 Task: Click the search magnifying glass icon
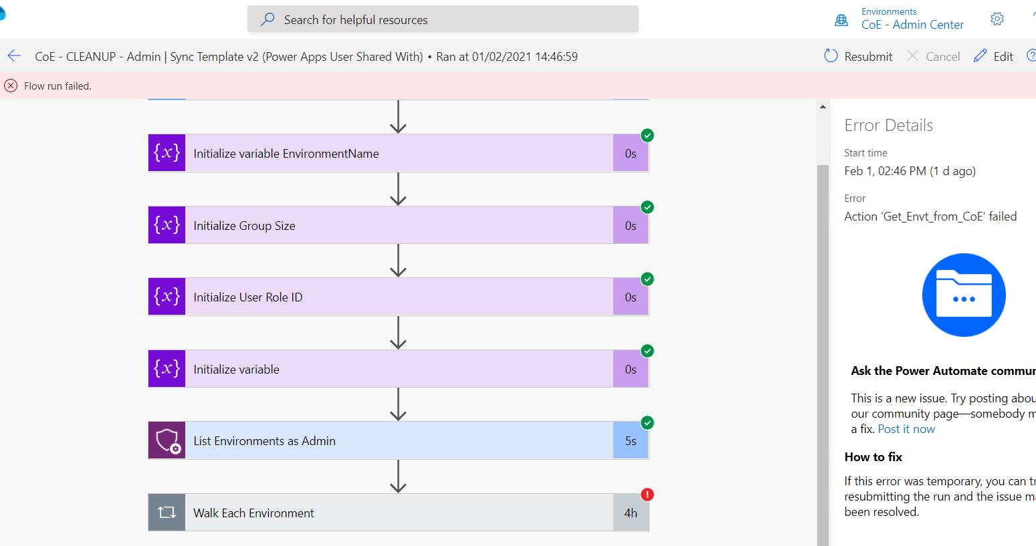point(267,19)
